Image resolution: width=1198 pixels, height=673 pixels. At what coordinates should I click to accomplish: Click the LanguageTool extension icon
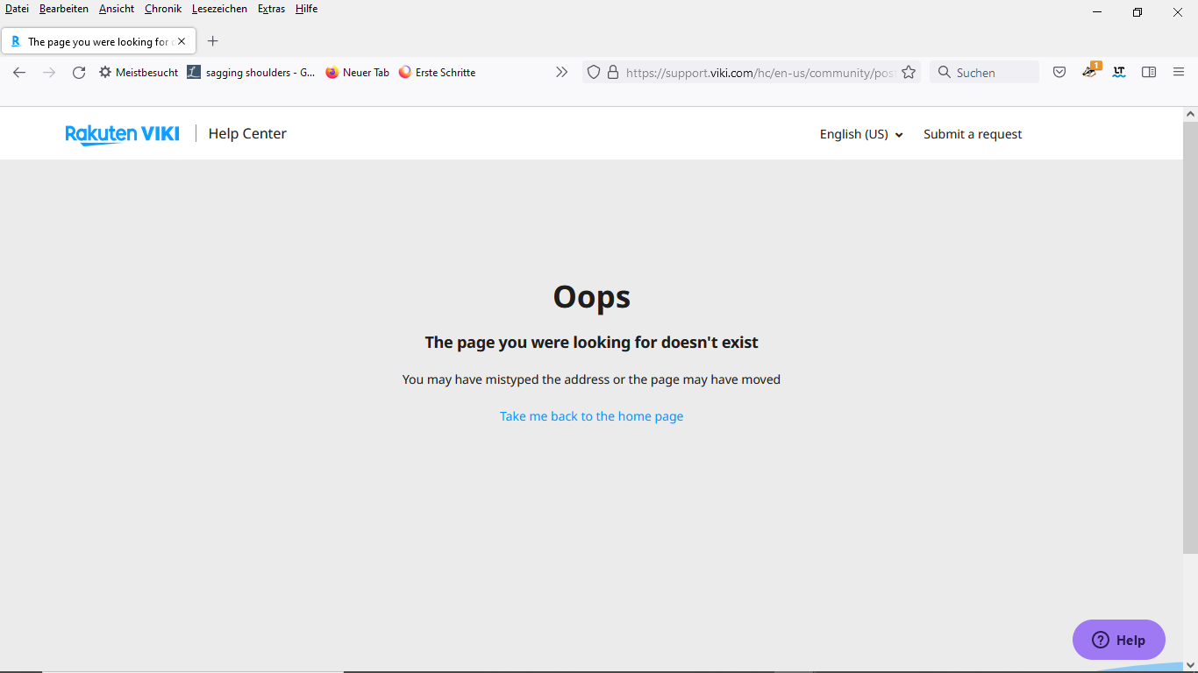click(x=1119, y=73)
